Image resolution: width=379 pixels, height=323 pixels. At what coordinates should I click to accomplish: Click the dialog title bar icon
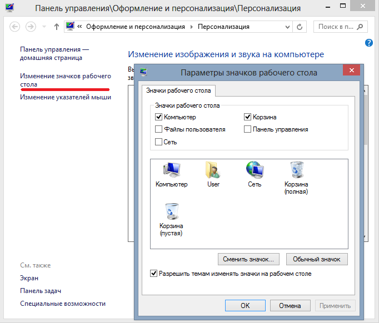[143, 72]
